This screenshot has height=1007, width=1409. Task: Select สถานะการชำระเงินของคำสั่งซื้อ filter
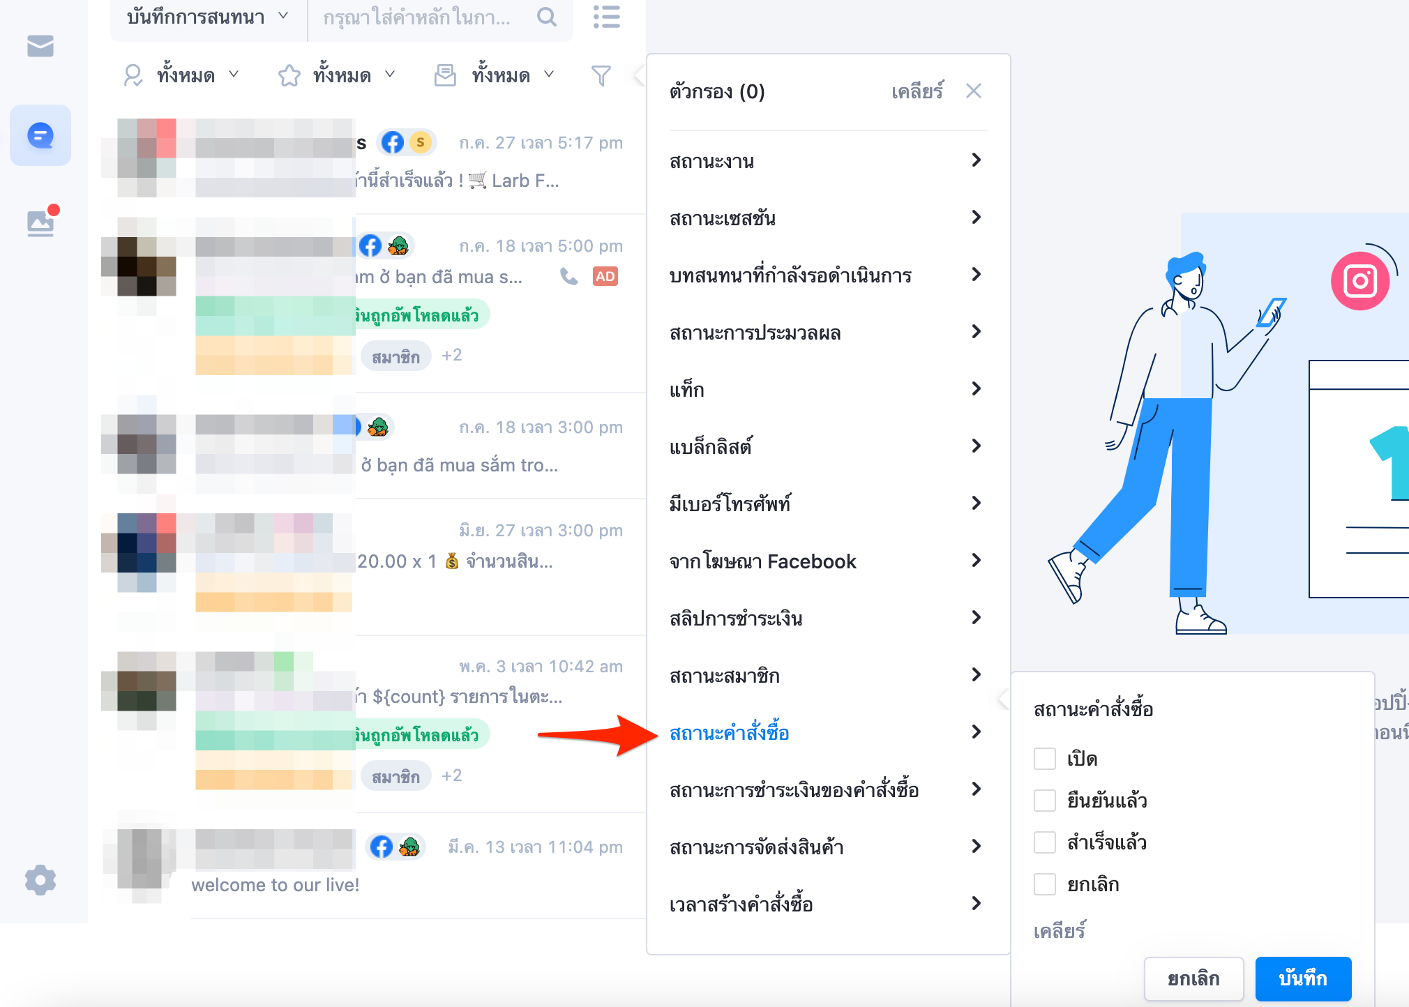tap(828, 789)
